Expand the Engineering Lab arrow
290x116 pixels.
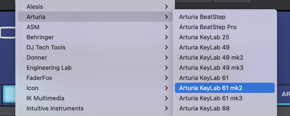[166, 68]
